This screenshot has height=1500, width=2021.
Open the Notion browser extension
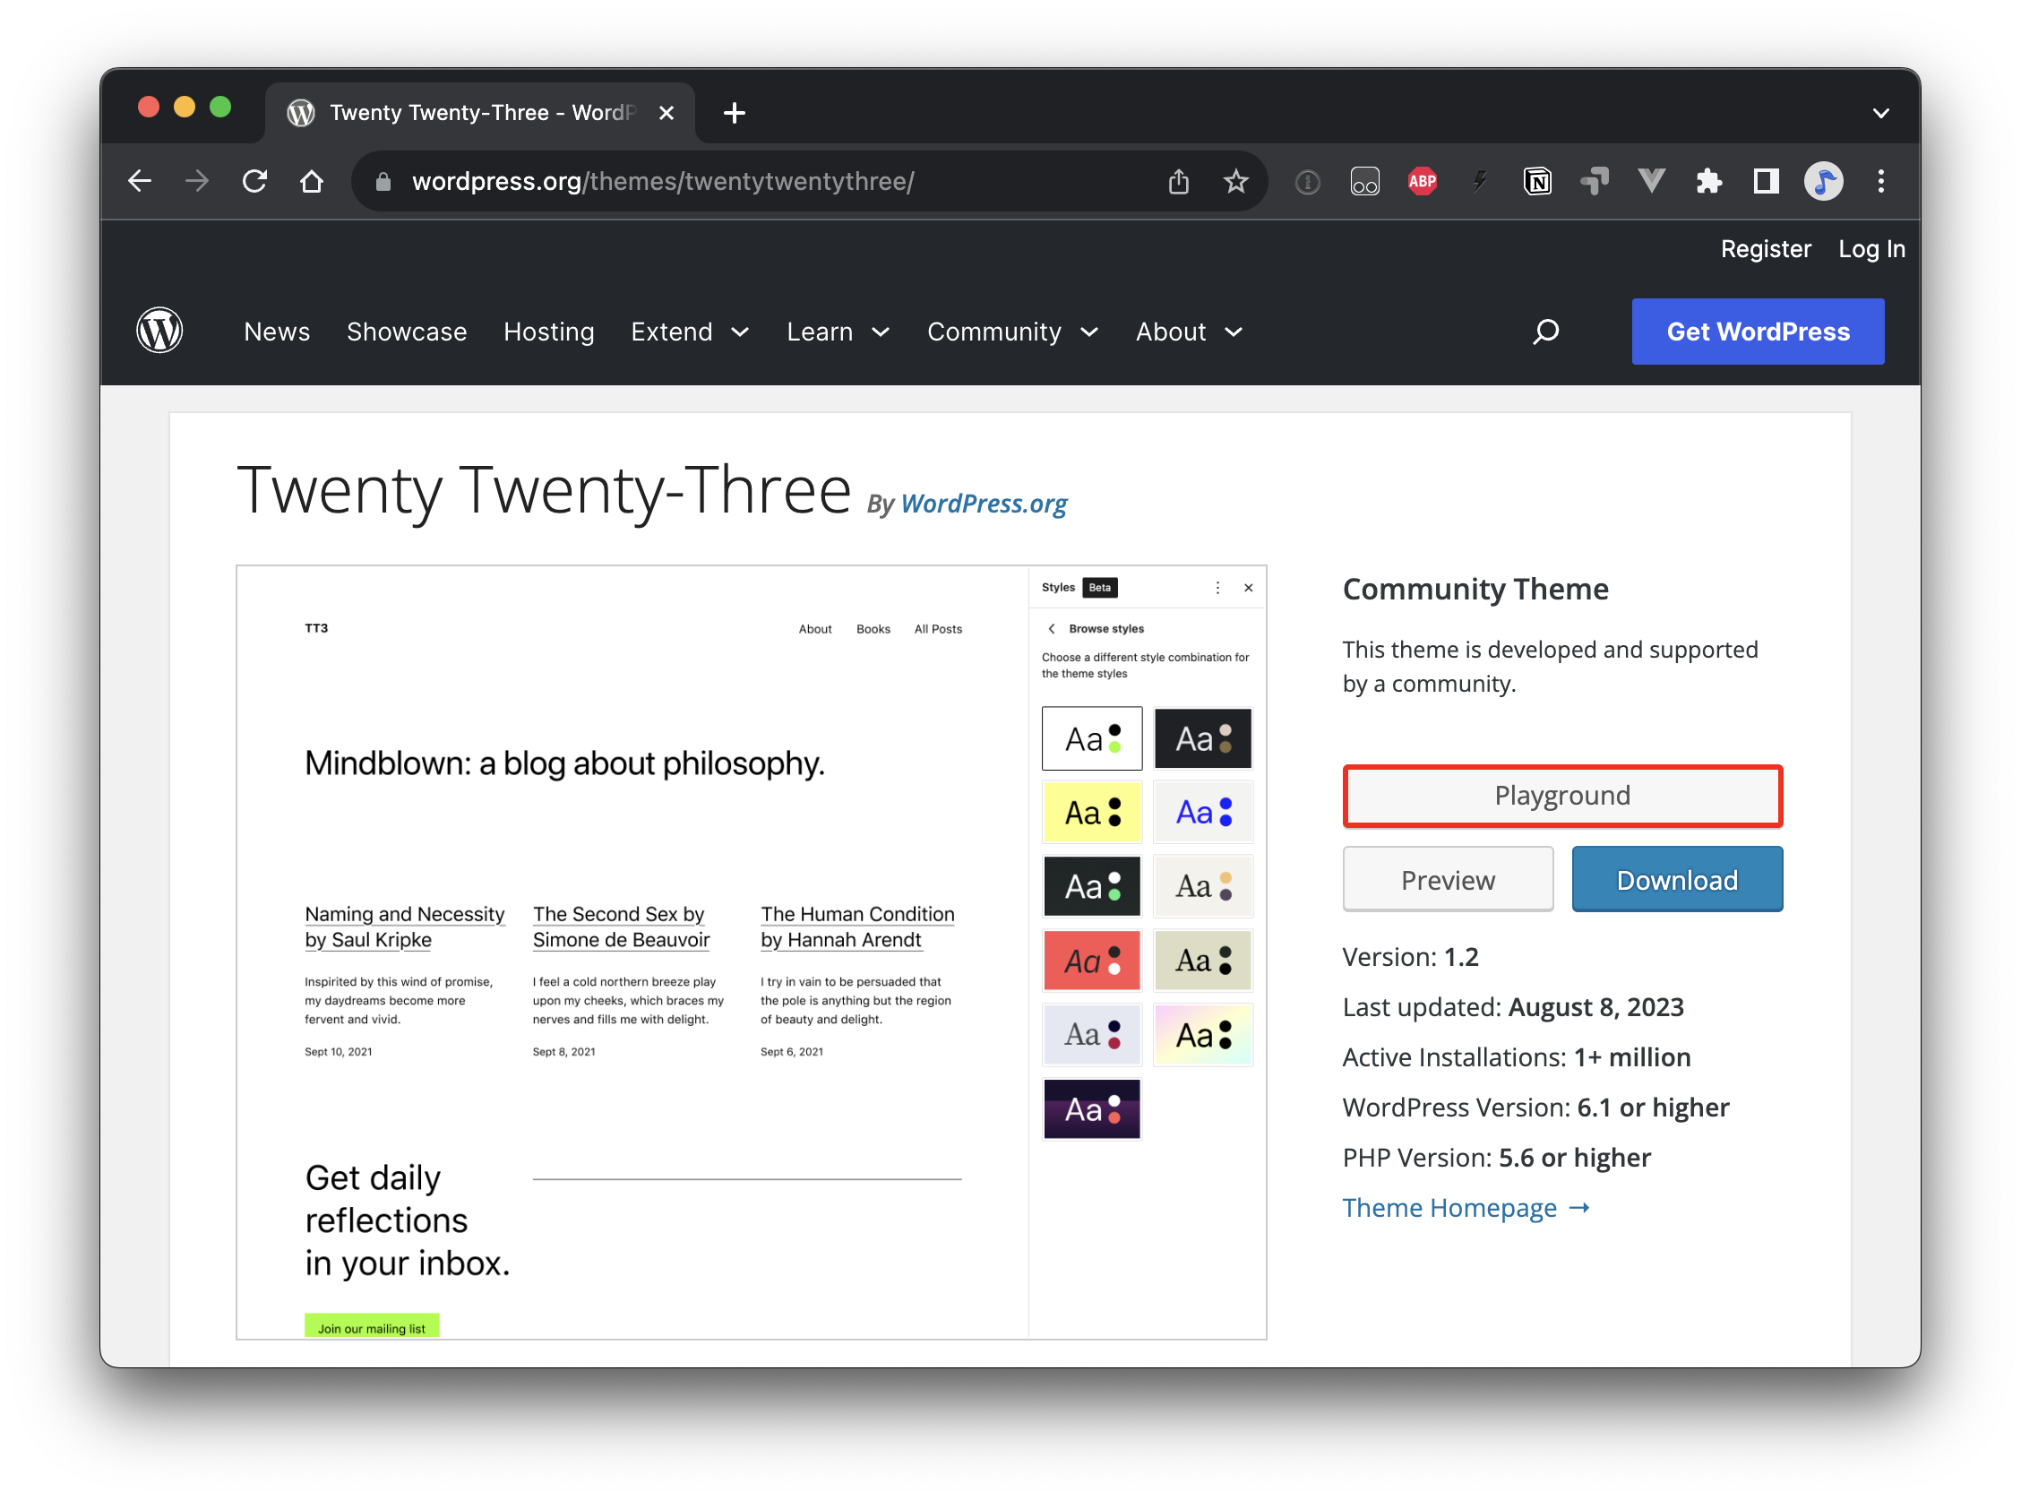tap(1538, 181)
